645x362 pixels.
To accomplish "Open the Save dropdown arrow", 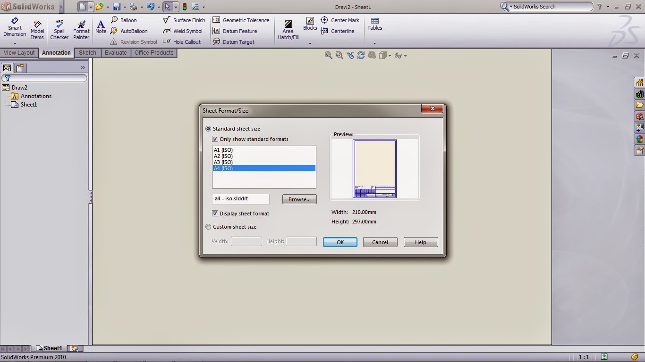I will [x=125, y=7].
